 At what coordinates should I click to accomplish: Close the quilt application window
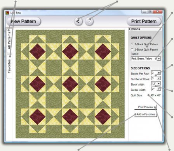157,12
